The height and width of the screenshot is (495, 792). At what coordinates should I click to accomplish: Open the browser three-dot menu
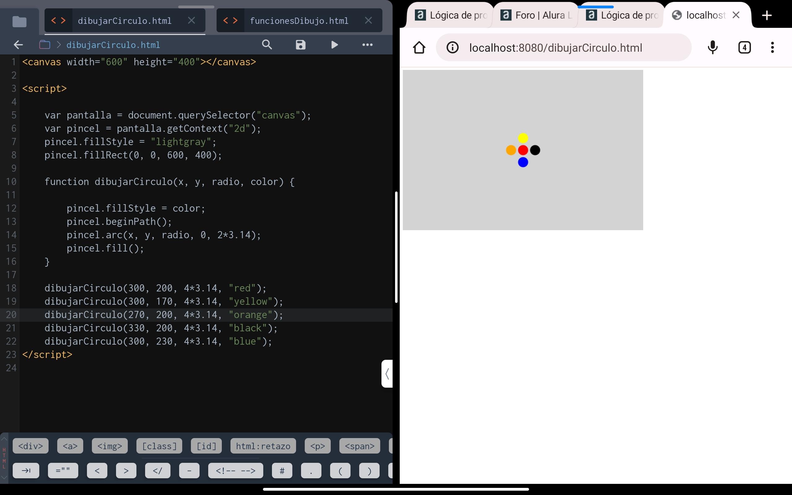point(773,48)
